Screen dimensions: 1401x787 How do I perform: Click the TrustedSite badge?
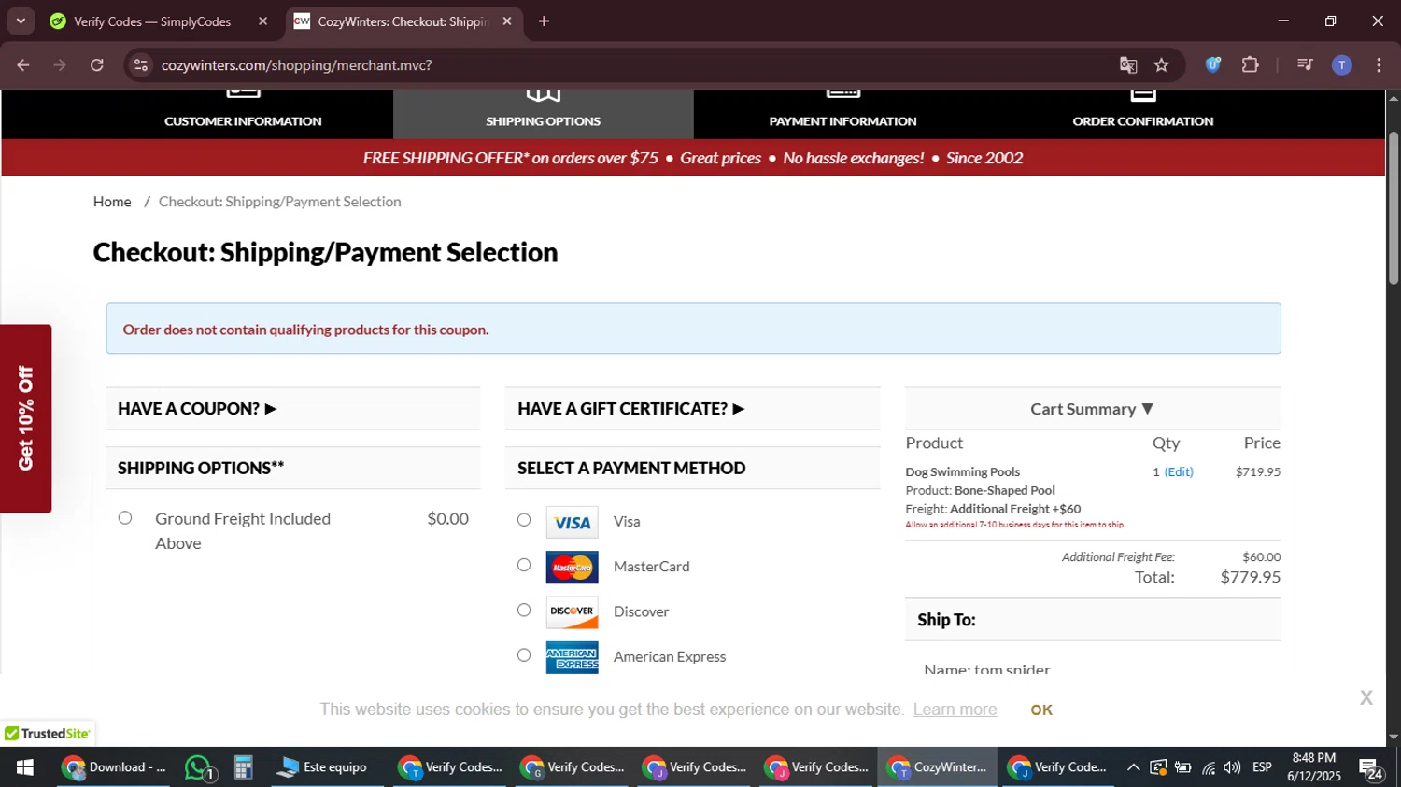pyautogui.click(x=47, y=734)
